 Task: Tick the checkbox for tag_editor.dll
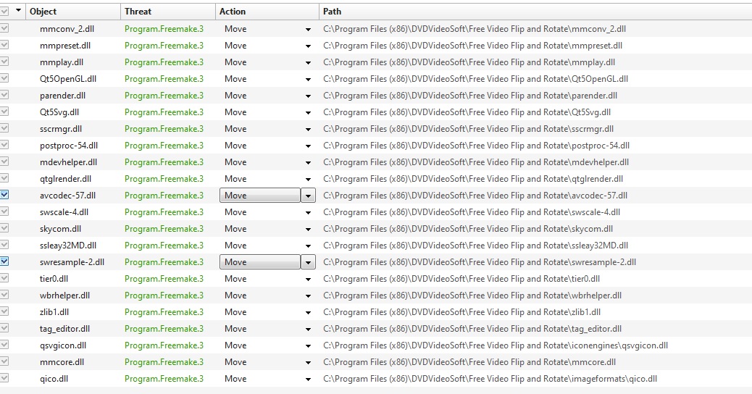(x=5, y=328)
